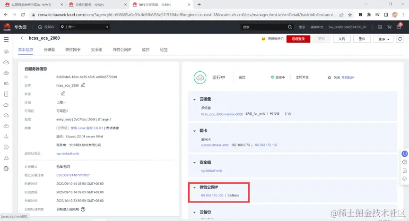Collapse the 云备份 section
The image size is (409, 221).
click(x=194, y=212)
